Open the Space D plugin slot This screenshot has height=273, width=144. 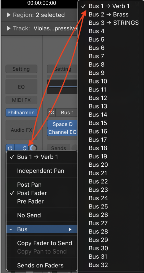(x=62, y=124)
